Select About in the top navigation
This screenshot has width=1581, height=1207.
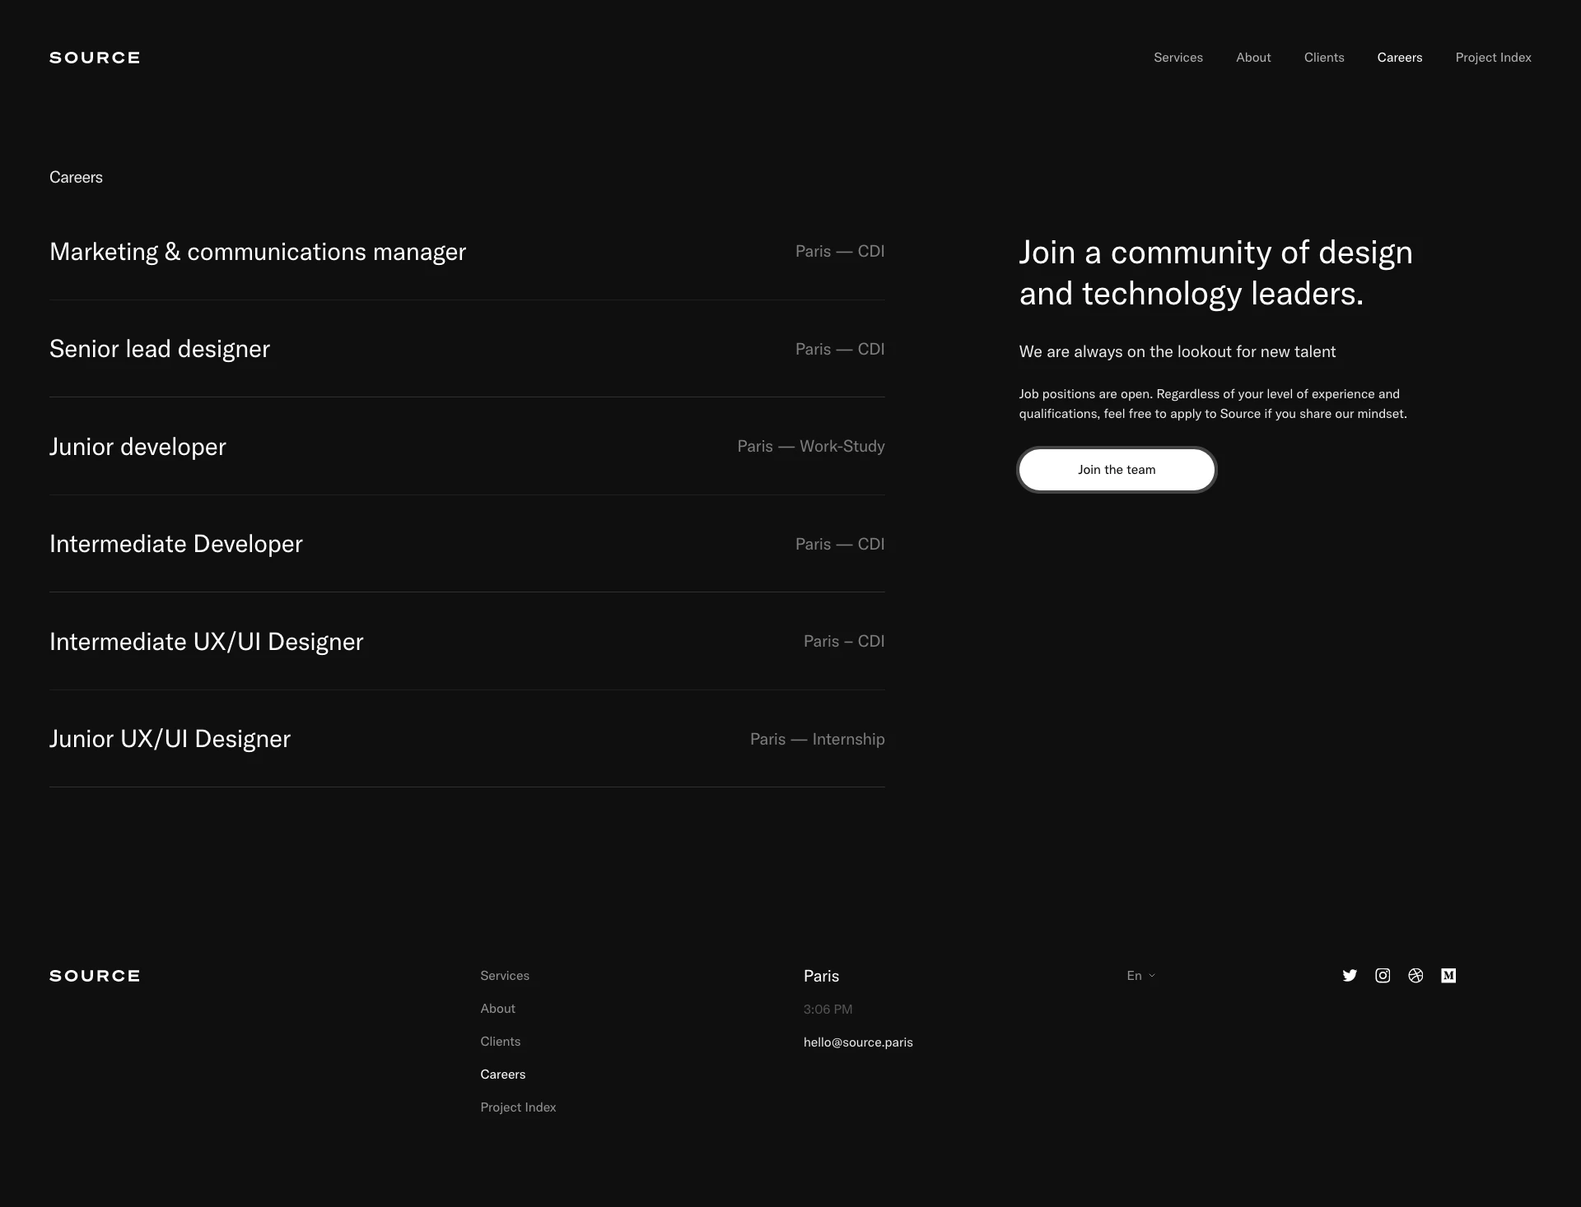click(1253, 57)
